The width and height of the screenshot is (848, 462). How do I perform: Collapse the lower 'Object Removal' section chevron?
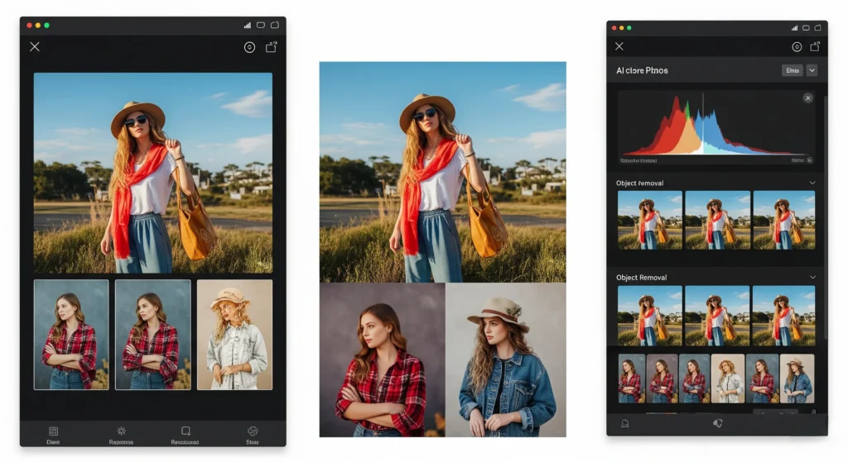(x=812, y=278)
